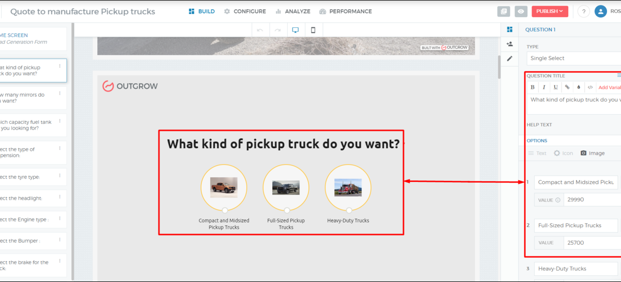Expand the Publish dropdown button
The height and width of the screenshot is (282, 621).
click(x=550, y=11)
